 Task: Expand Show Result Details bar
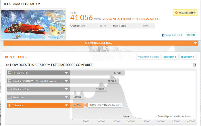pos(101,43)
